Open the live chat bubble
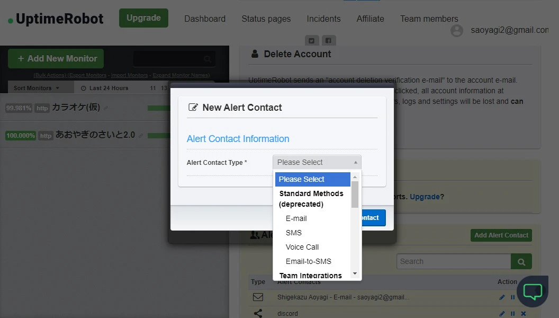 533,291
